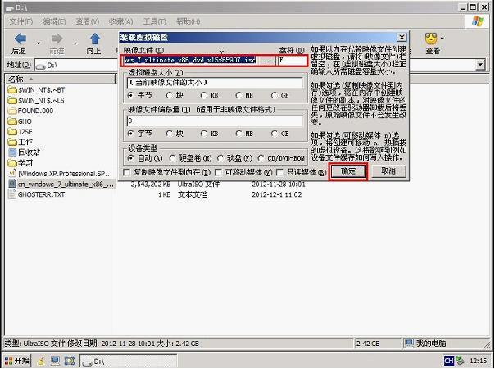Enable 复制映像文件到内存 checkbox
The height and width of the screenshot is (369, 495).
(x=127, y=172)
